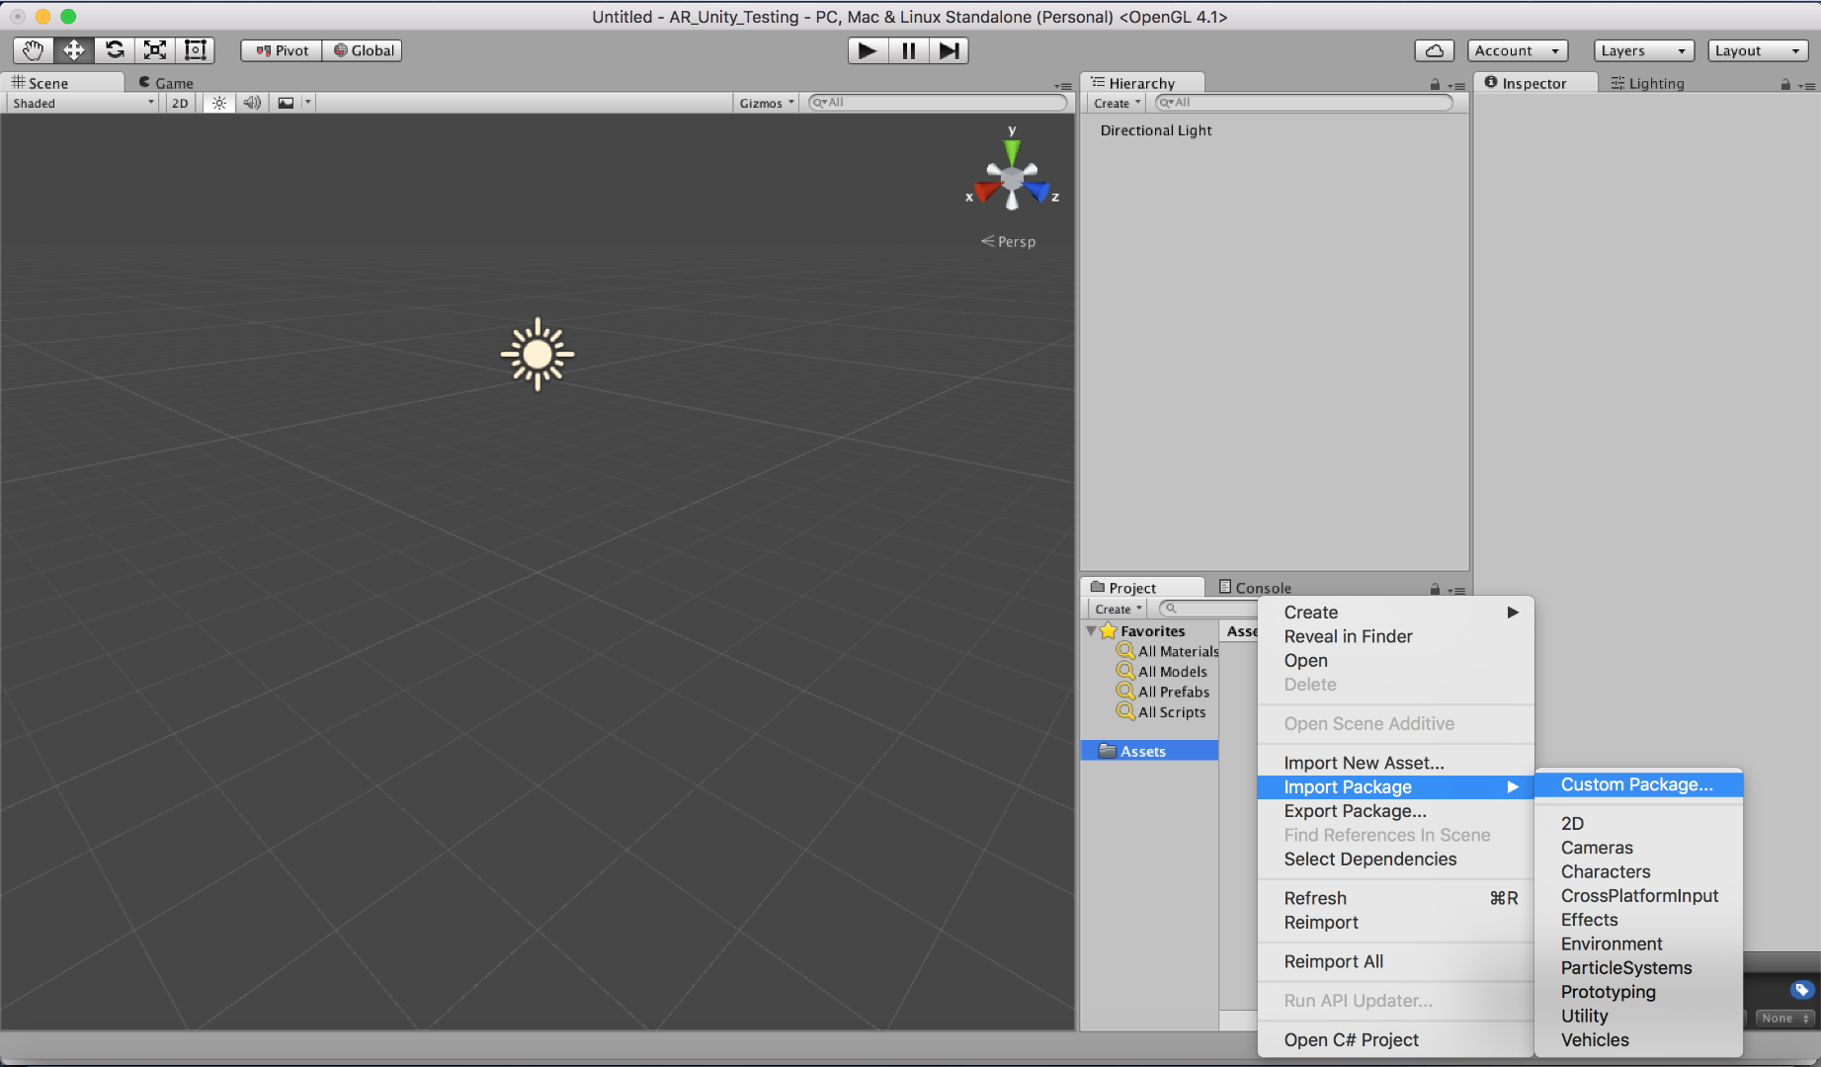
Task: Open the Gizmos dropdown
Action: click(x=765, y=102)
